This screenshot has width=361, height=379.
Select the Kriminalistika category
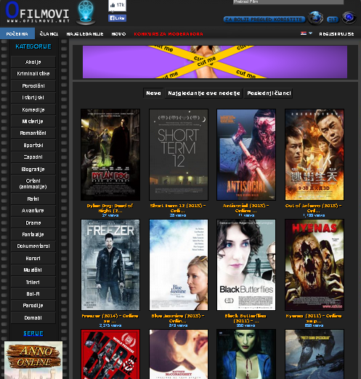(33, 74)
